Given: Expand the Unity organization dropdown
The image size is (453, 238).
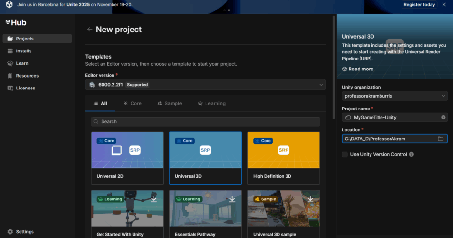Looking at the screenshot, I should (395, 96).
